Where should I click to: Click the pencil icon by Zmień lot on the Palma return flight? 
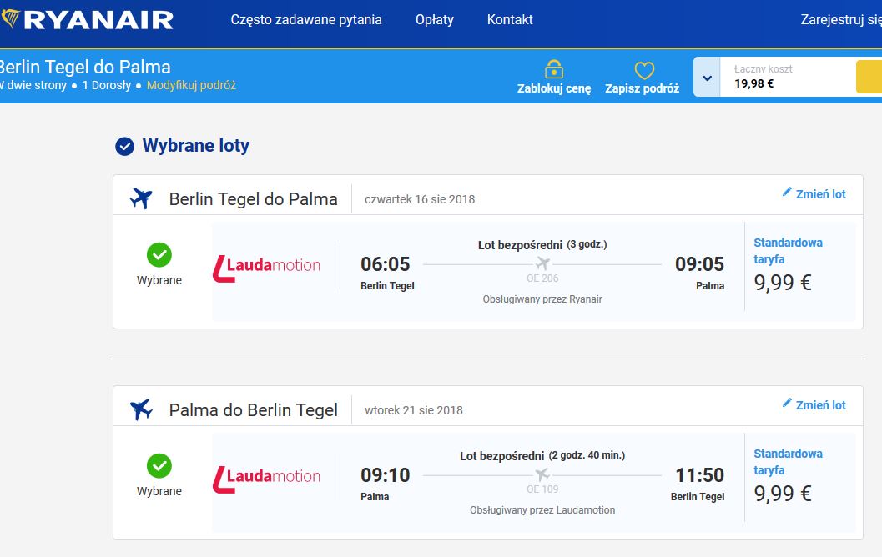point(786,403)
